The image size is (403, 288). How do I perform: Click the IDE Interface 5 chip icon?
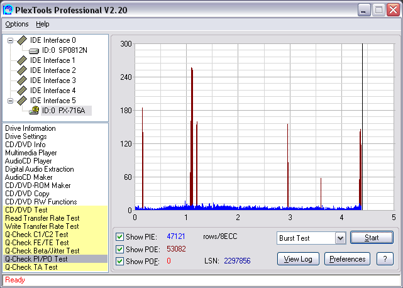pos(22,100)
